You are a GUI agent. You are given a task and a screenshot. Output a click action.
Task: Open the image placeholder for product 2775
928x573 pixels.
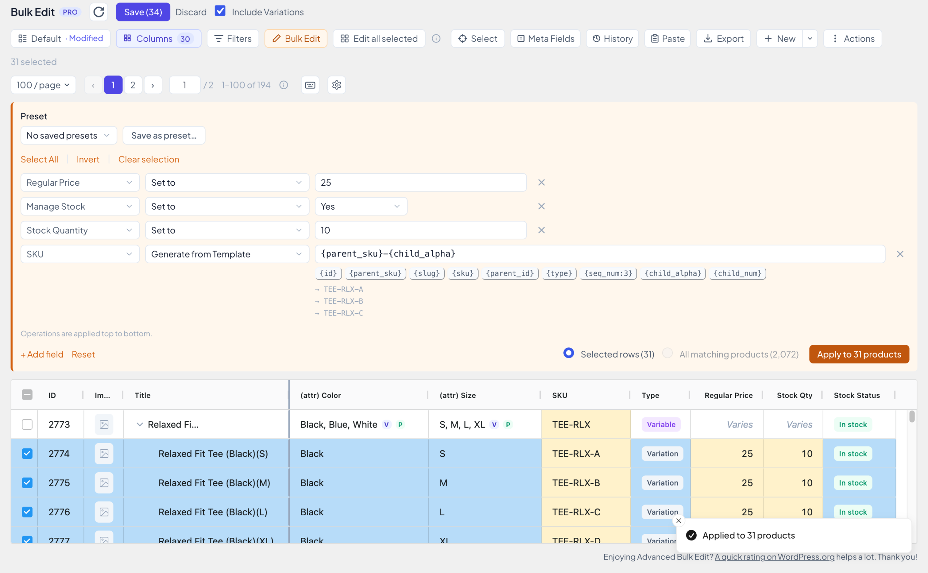point(104,483)
